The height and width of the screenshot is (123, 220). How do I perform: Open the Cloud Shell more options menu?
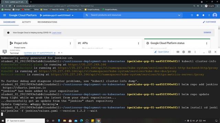tap(195, 52)
